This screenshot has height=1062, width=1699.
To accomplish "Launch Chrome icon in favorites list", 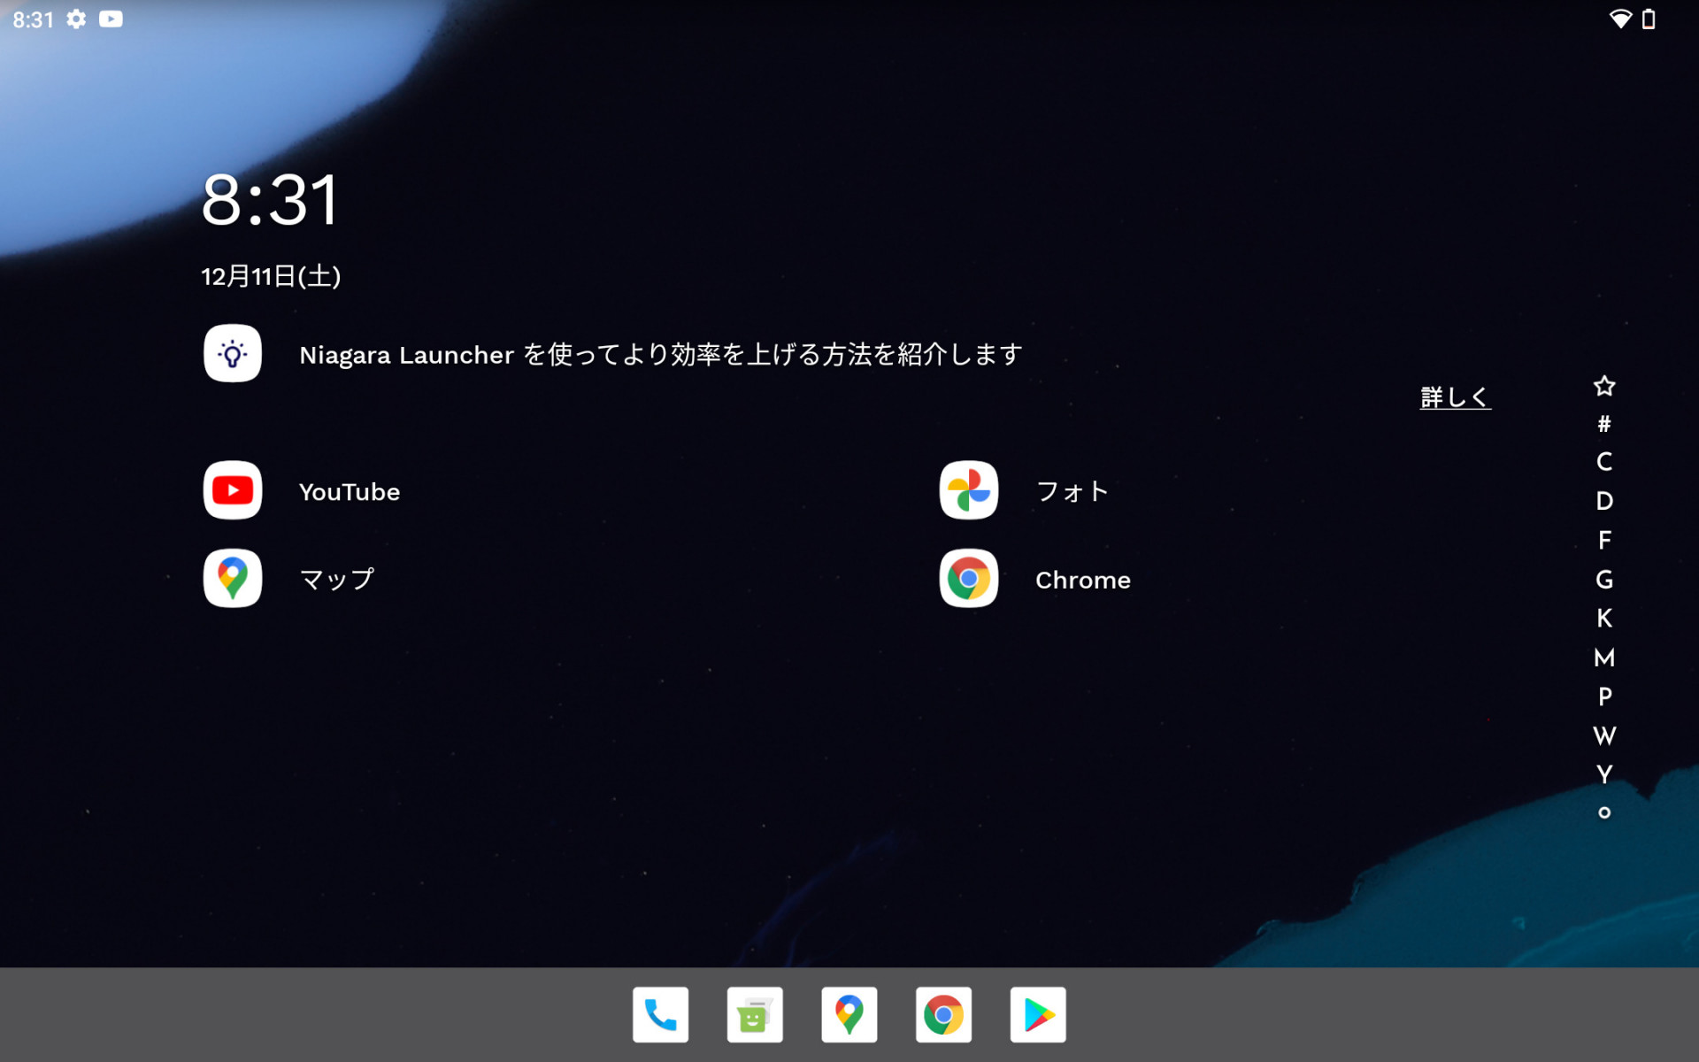I will [969, 579].
